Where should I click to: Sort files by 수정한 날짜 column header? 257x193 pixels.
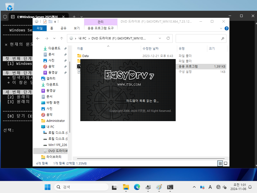tap(151, 49)
